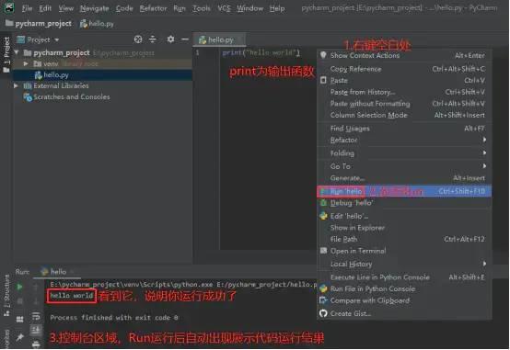Choose Execute Line in Python Console
The height and width of the screenshot is (350, 510).
pos(404,277)
